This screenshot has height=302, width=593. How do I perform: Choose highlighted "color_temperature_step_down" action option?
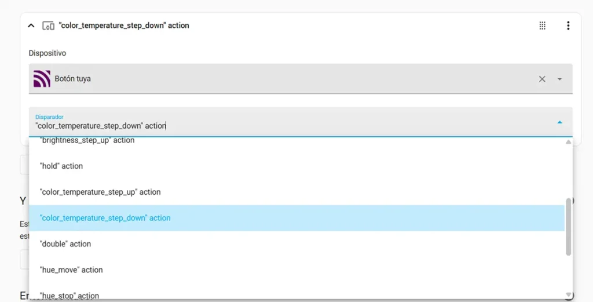(x=105, y=218)
